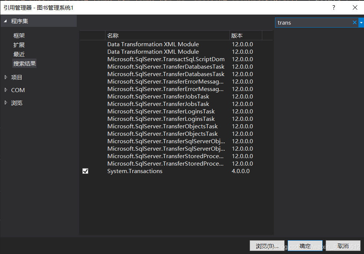
Task: Select 搜索结果 in the sidebar
Action: pos(24,63)
